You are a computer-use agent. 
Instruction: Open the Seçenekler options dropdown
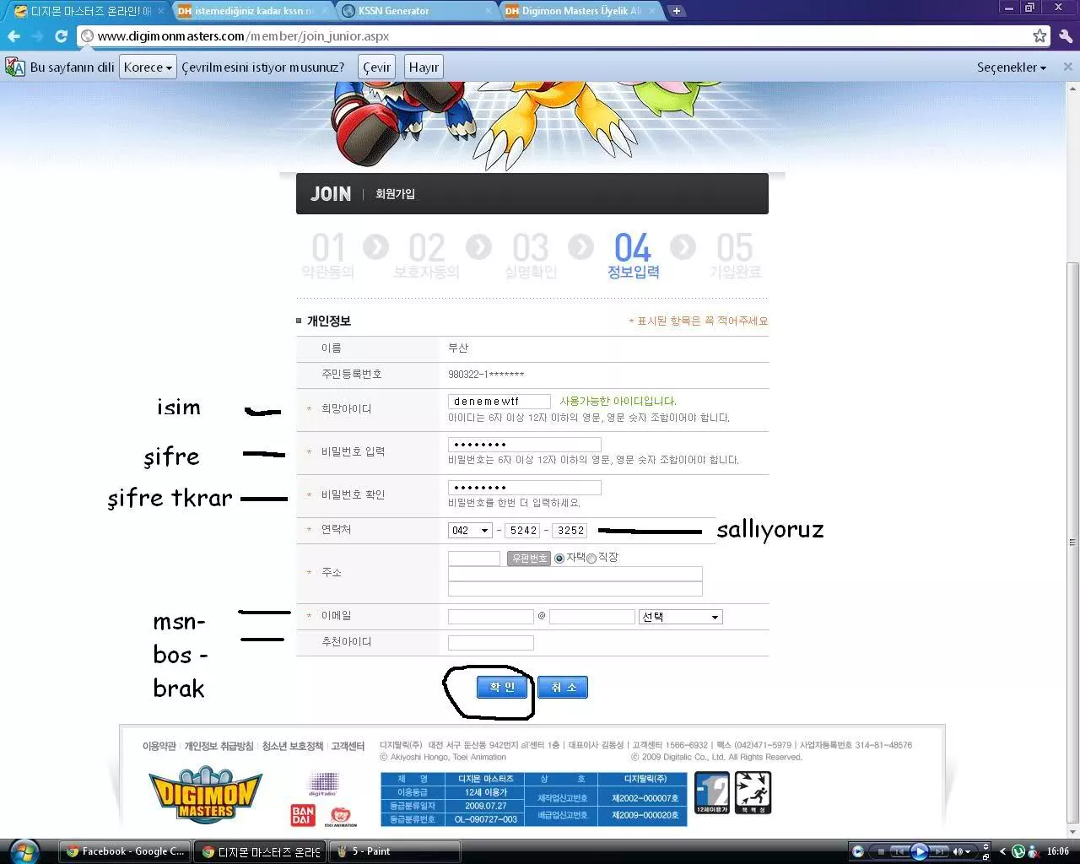[x=1012, y=67]
